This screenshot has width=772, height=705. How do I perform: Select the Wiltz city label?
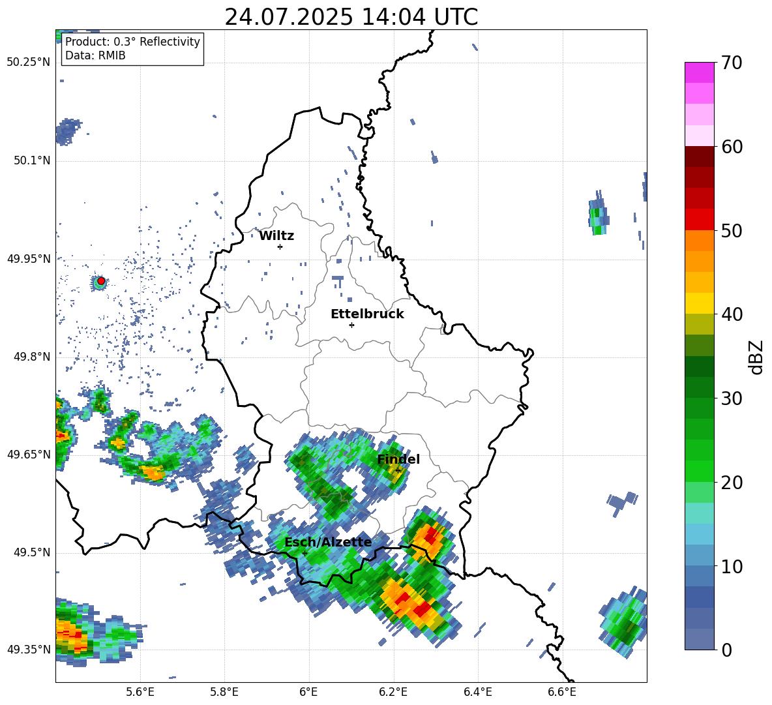276,236
